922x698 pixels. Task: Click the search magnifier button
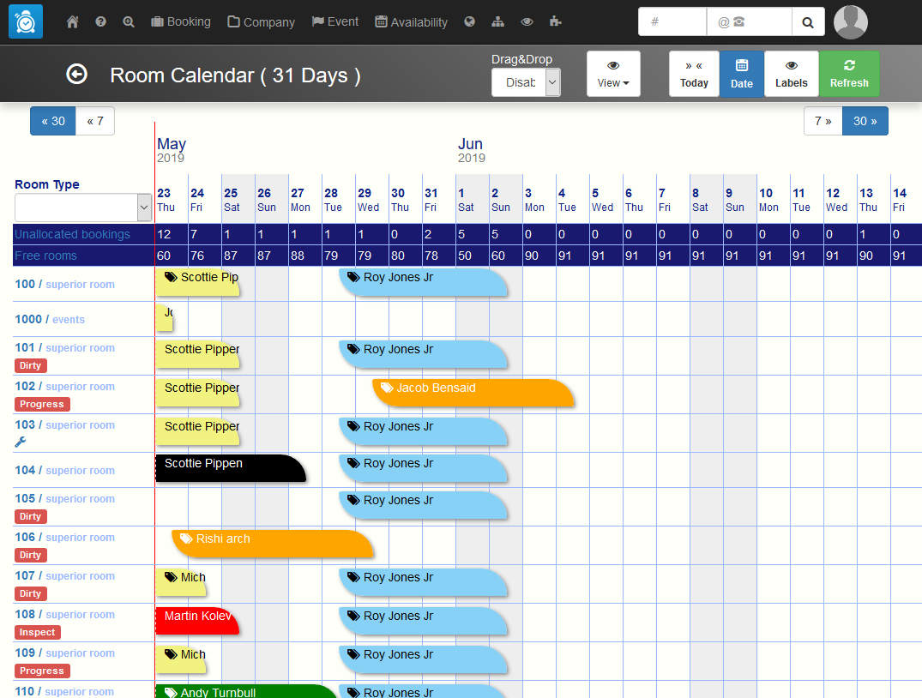coord(807,22)
